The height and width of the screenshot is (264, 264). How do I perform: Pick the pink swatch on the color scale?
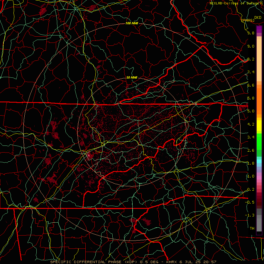[259, 178]
